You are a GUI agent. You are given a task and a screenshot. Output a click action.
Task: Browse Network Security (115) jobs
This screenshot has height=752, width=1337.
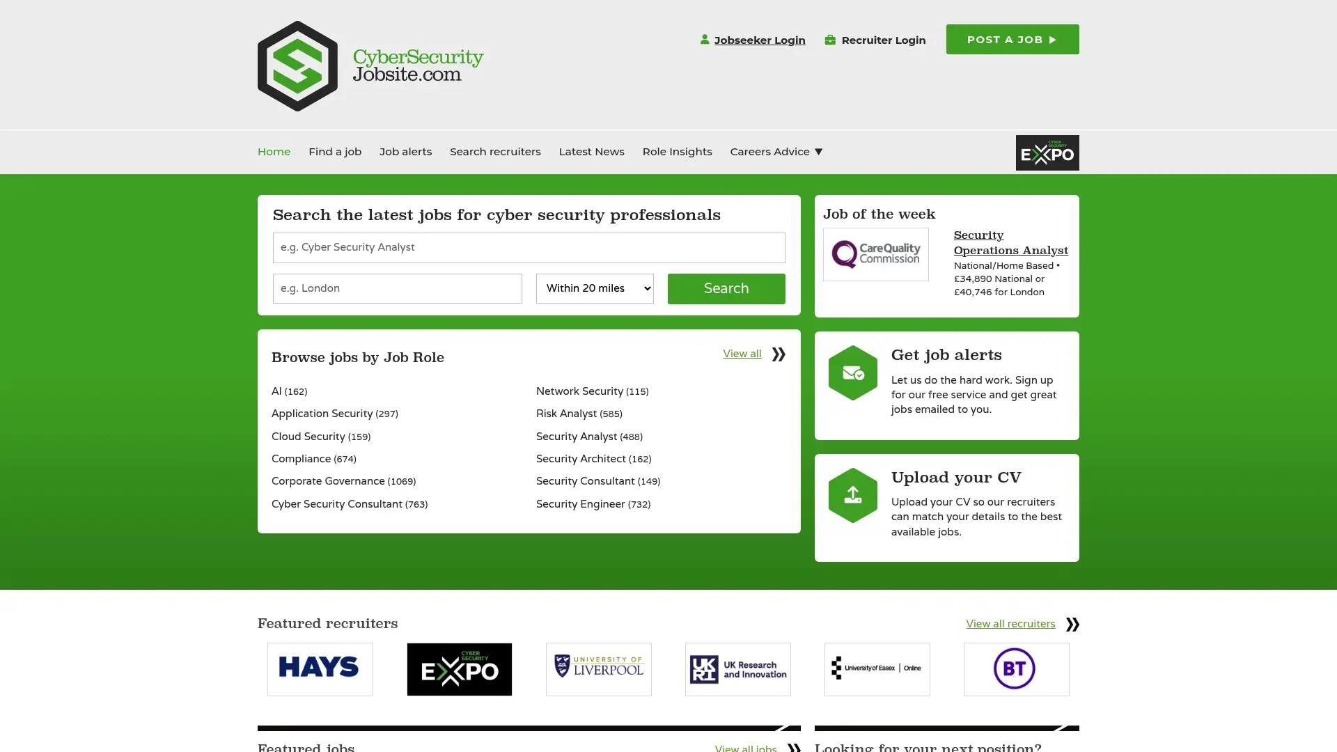coord(593,391)
